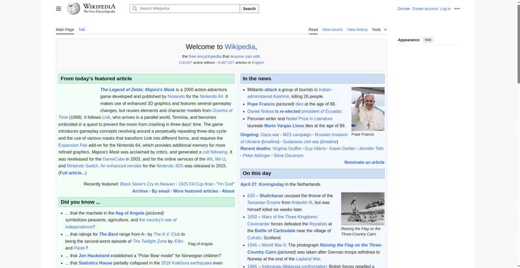Image resolution: width=520 pixels, height=268 pixels.
Task: Select the Read tab
Action: [313, 29]
